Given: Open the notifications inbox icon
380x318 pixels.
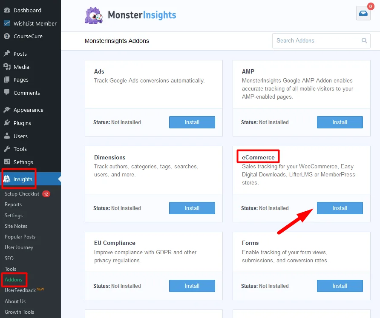Looking at the screenshot, I should point(363,14).
